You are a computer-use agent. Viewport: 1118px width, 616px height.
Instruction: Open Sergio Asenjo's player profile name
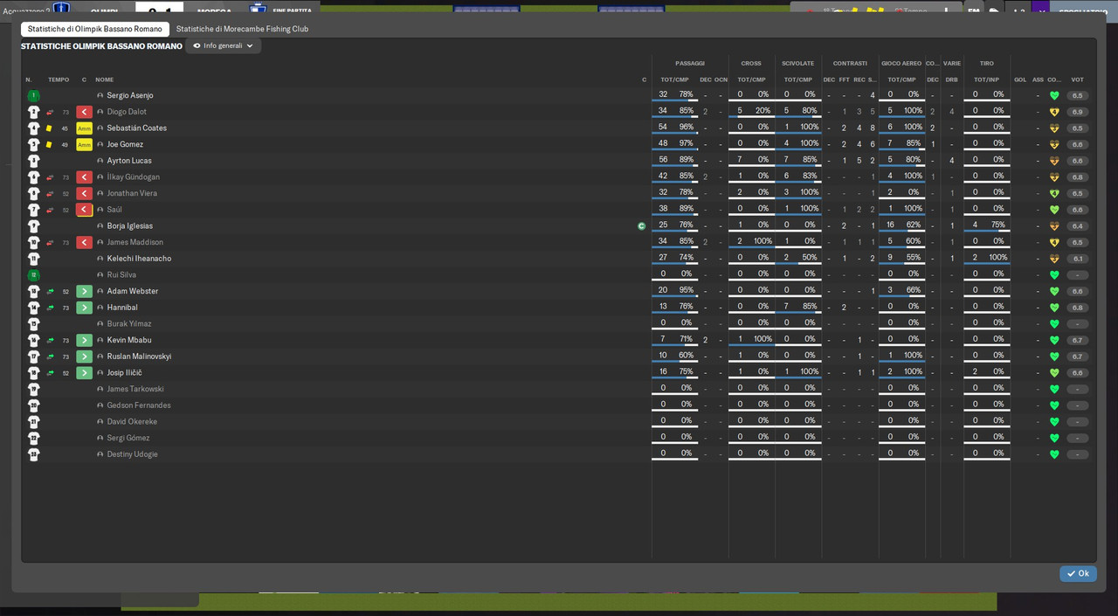pos(130,95)
